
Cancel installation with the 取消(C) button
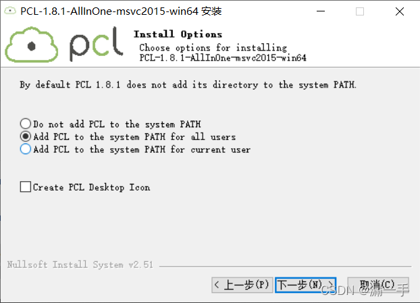pos(378,285)
